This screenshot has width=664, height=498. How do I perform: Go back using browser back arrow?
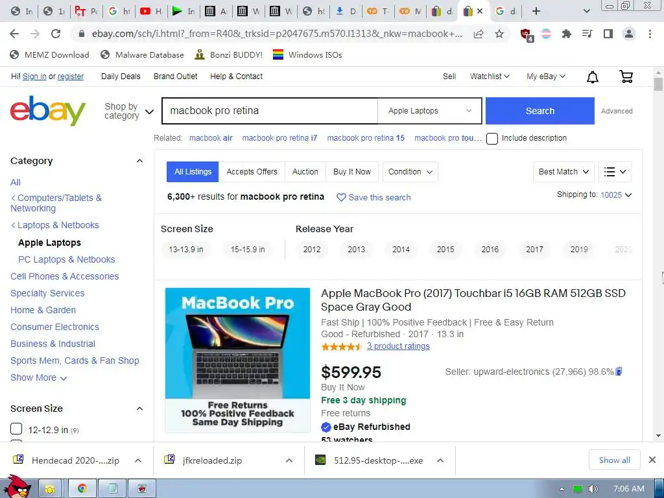tap(14, 34)
